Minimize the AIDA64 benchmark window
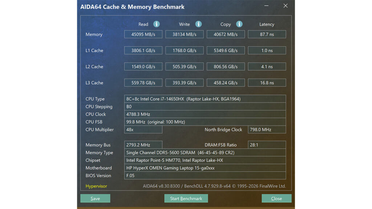Screen dimensions: 372x209 coord(266,6)
